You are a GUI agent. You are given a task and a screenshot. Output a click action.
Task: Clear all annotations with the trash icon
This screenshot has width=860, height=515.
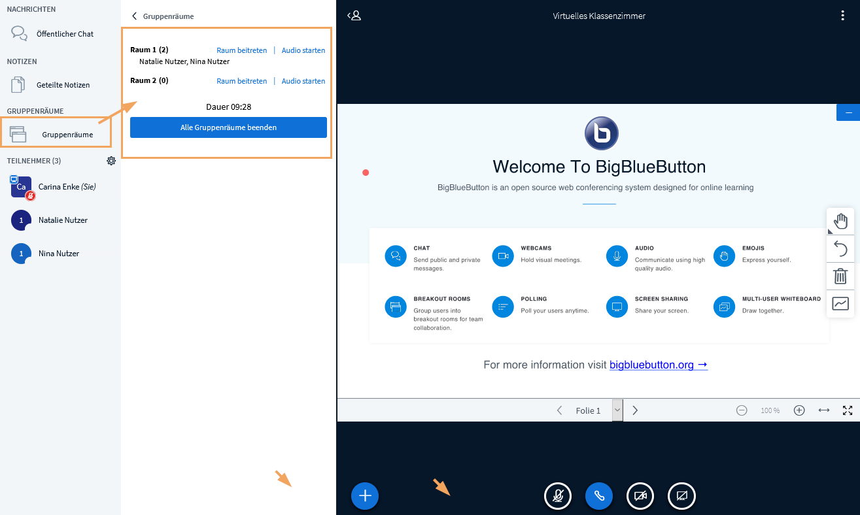click(x=840, y=276)
